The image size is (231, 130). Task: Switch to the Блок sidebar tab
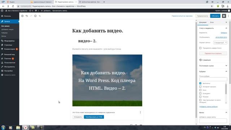click(212, 22)
